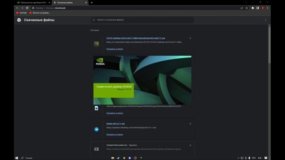
Task: Show the NVIDIA driver file in folder
Action: pos(114,49)
